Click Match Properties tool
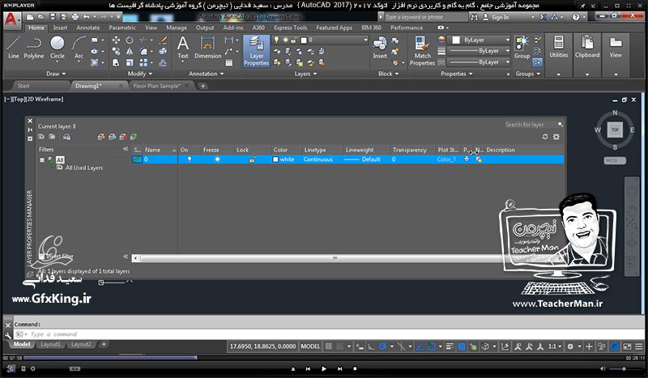 (x=422, y=50)
